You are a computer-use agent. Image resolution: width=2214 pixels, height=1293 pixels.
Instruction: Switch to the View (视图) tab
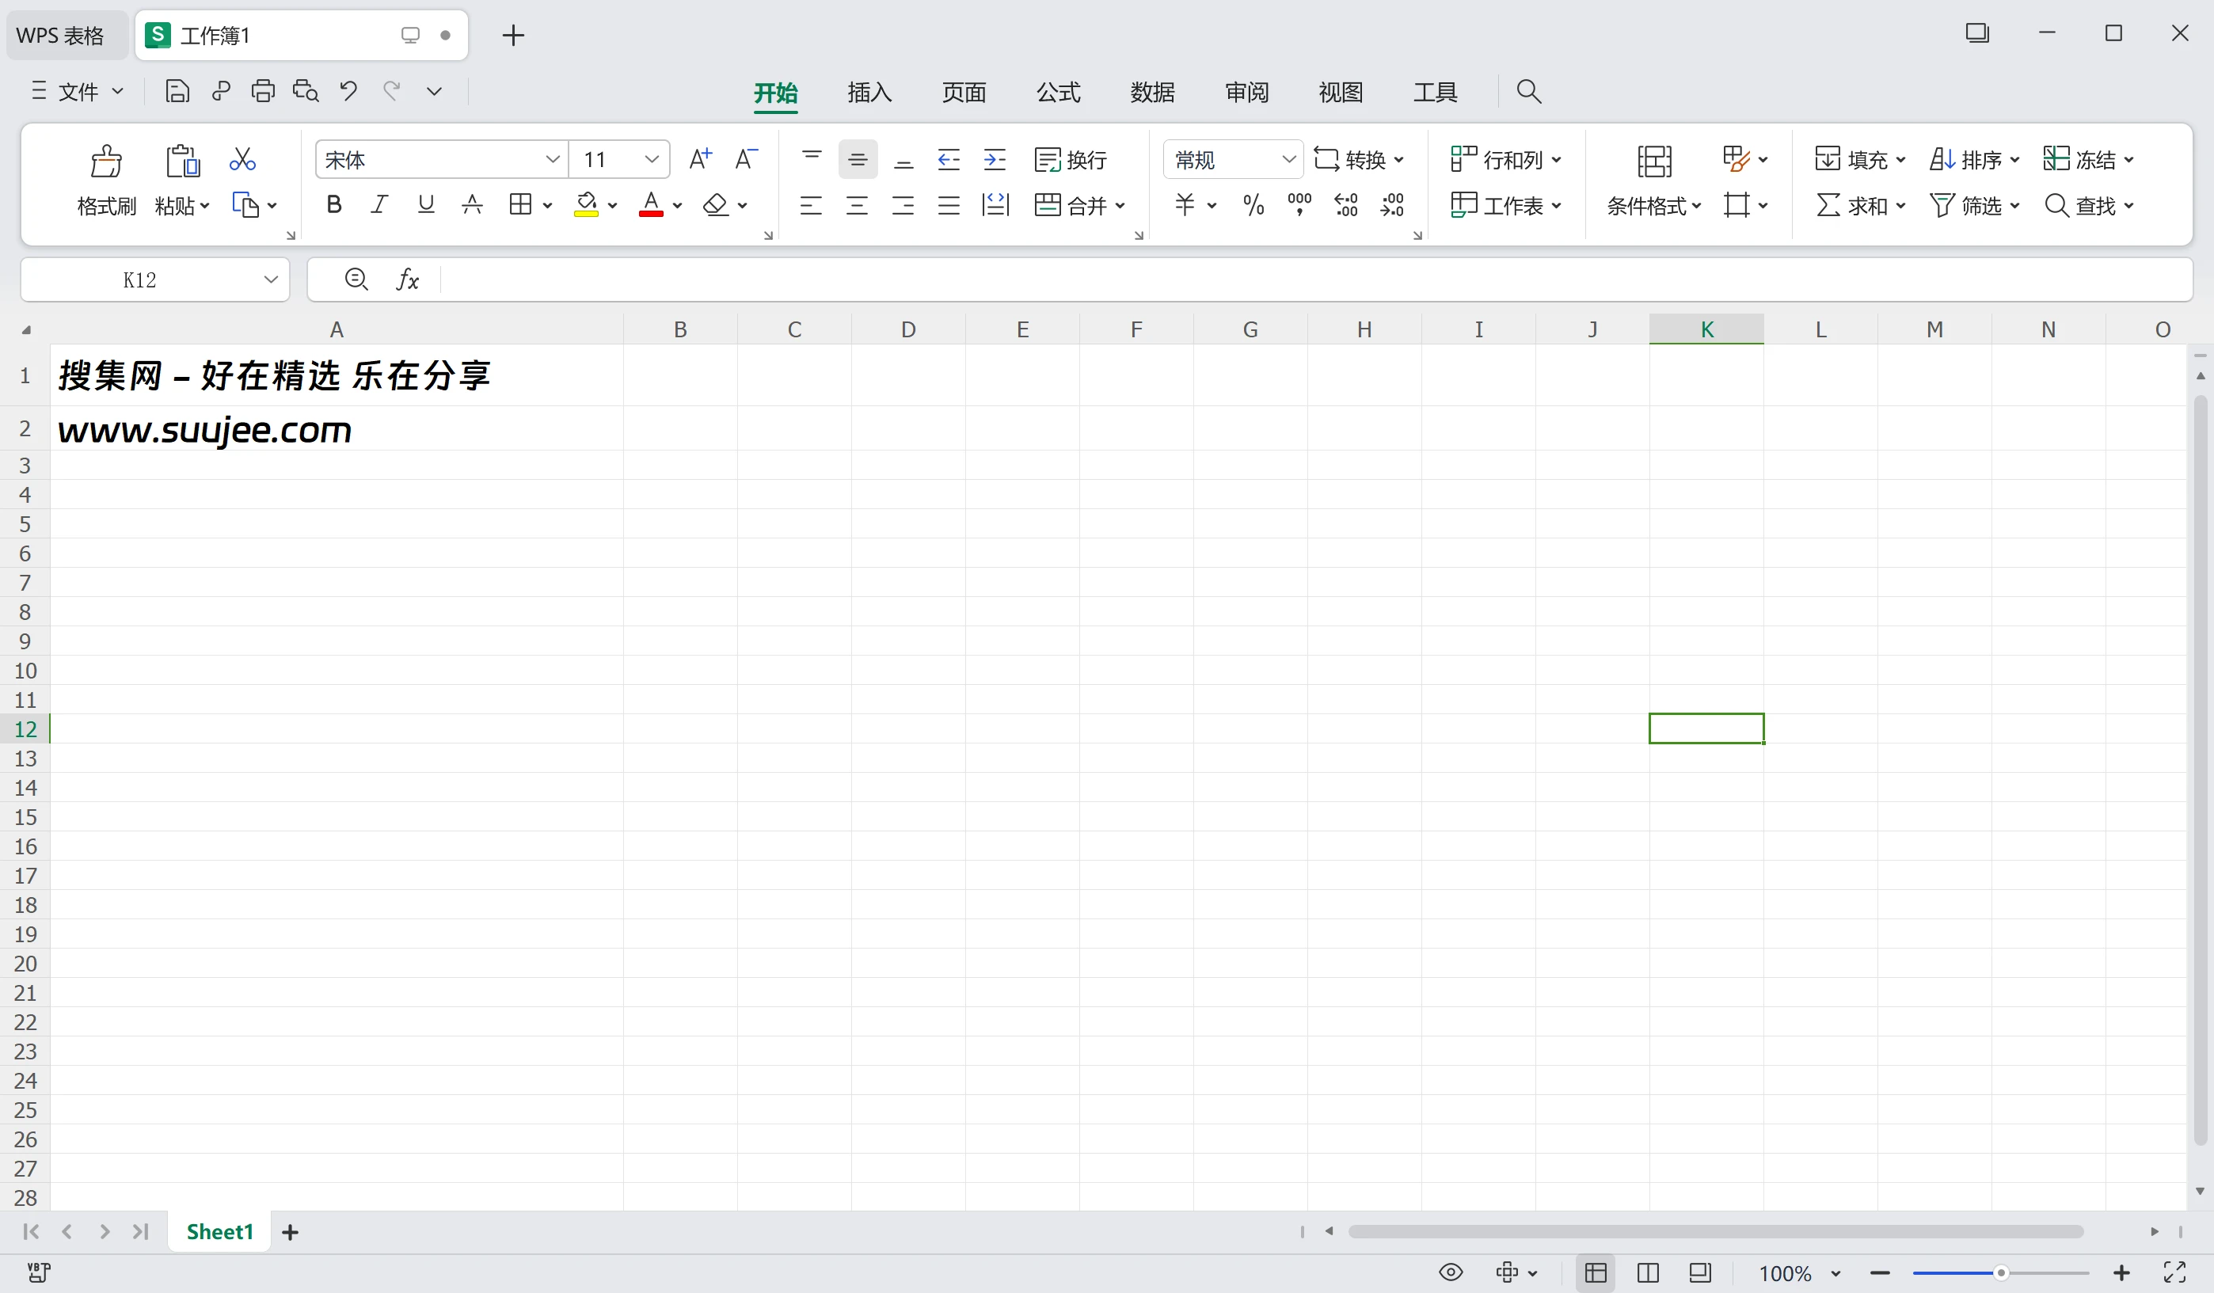click(1341, 92)
